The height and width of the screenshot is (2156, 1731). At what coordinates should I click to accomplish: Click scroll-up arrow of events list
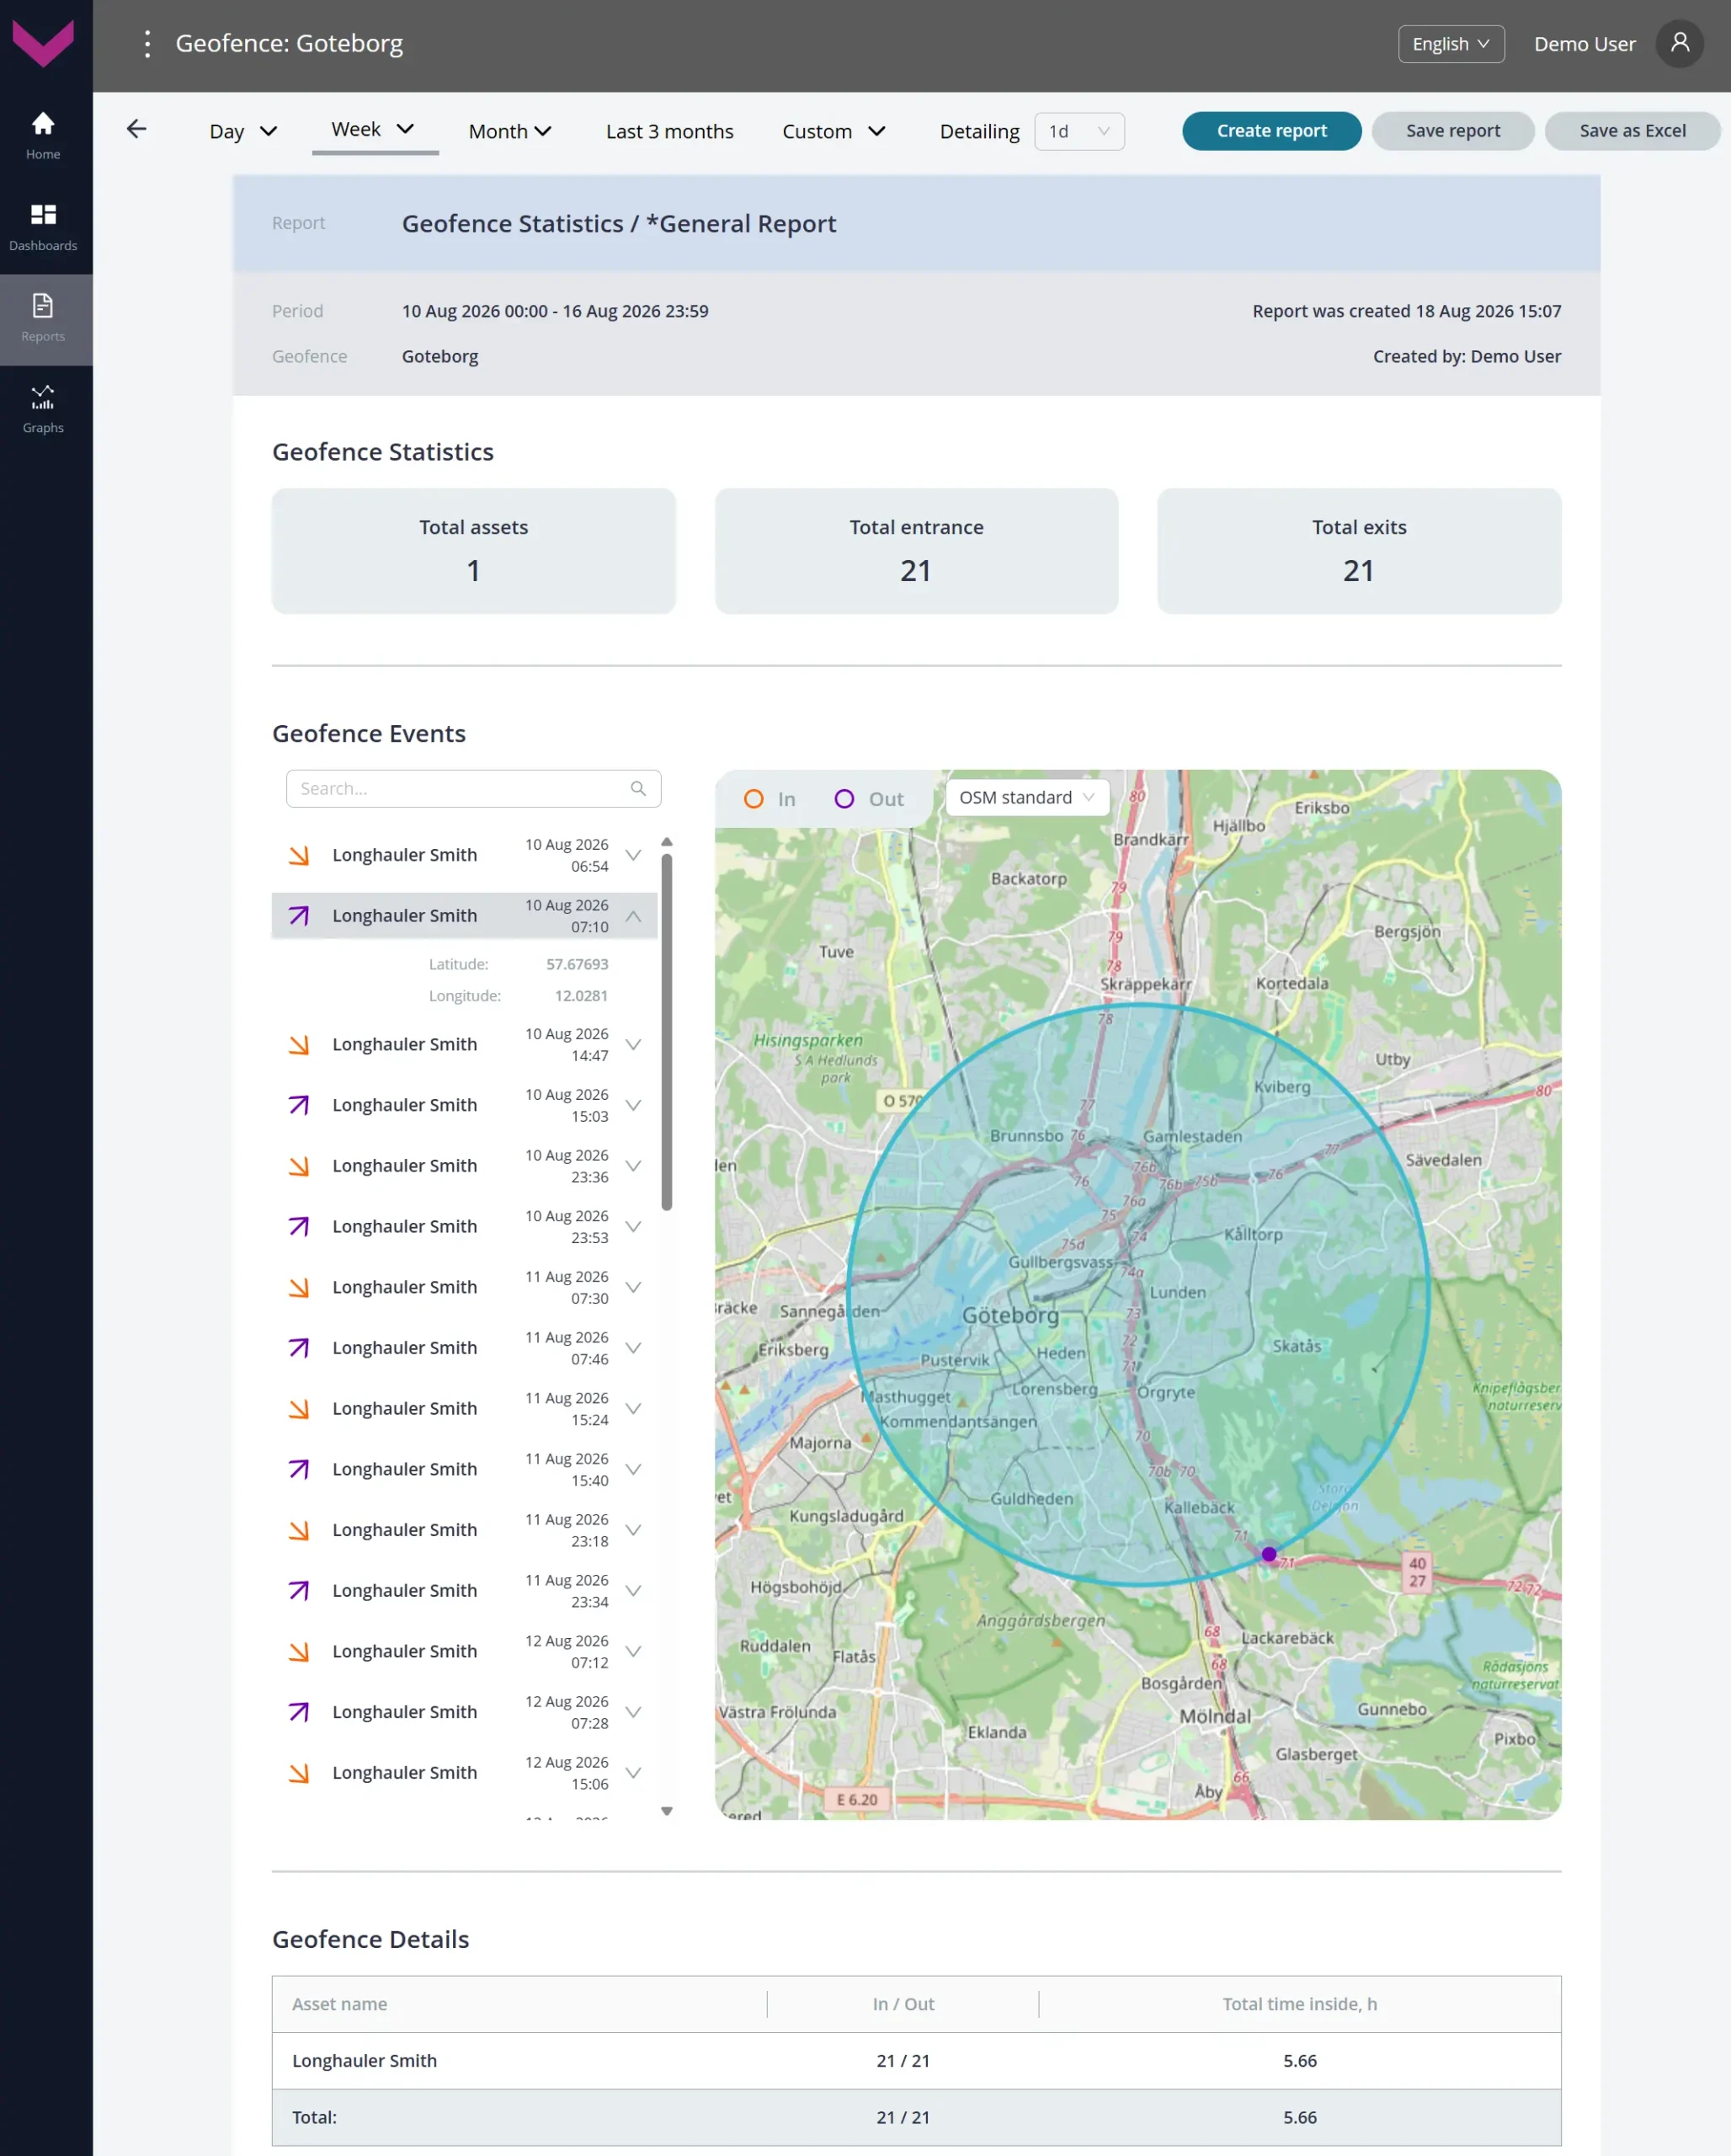(667, 842)
